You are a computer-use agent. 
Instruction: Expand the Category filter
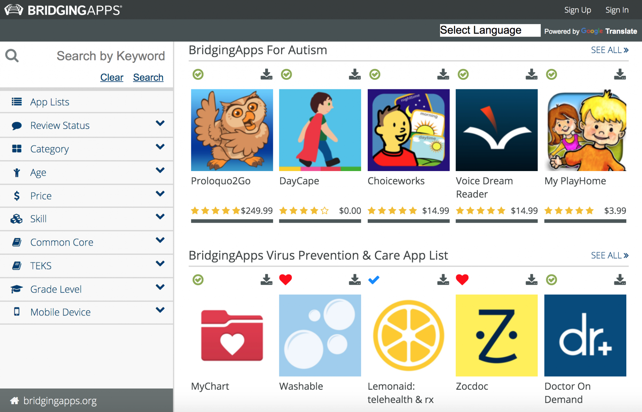pos(160,147)
